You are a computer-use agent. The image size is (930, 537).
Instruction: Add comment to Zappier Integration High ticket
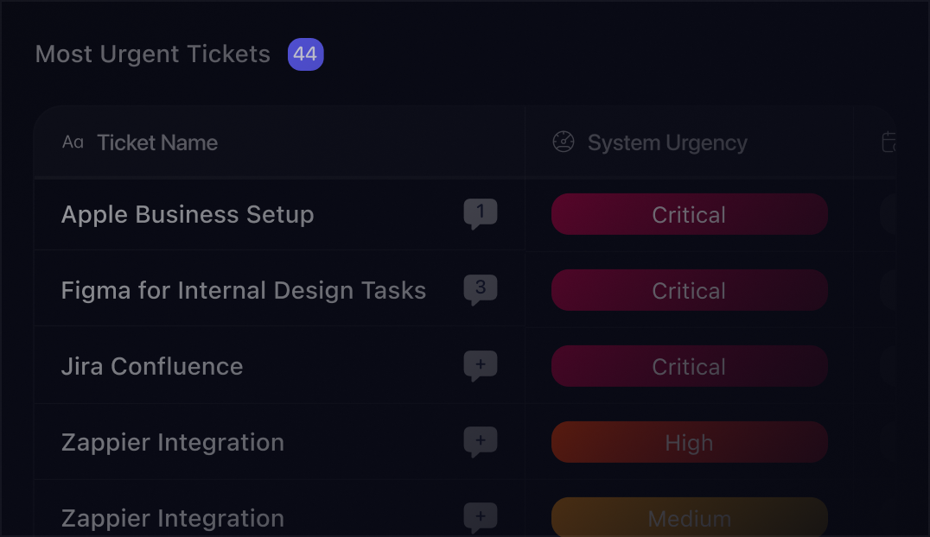(481, 441)
